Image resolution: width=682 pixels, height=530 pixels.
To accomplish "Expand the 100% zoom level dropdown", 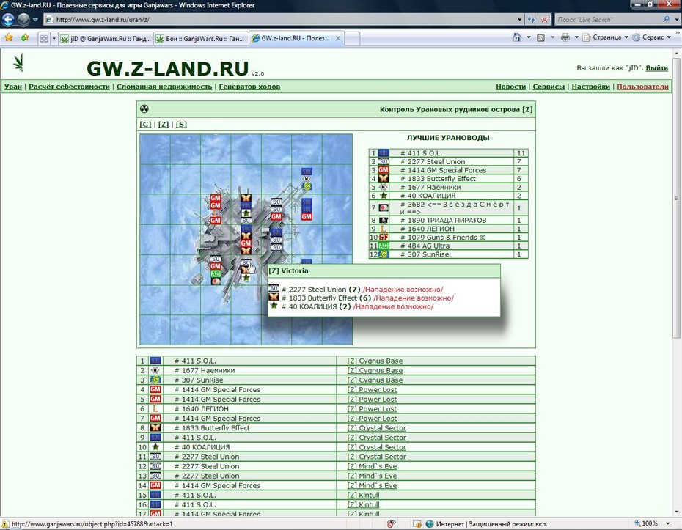I will coord(668,523).
